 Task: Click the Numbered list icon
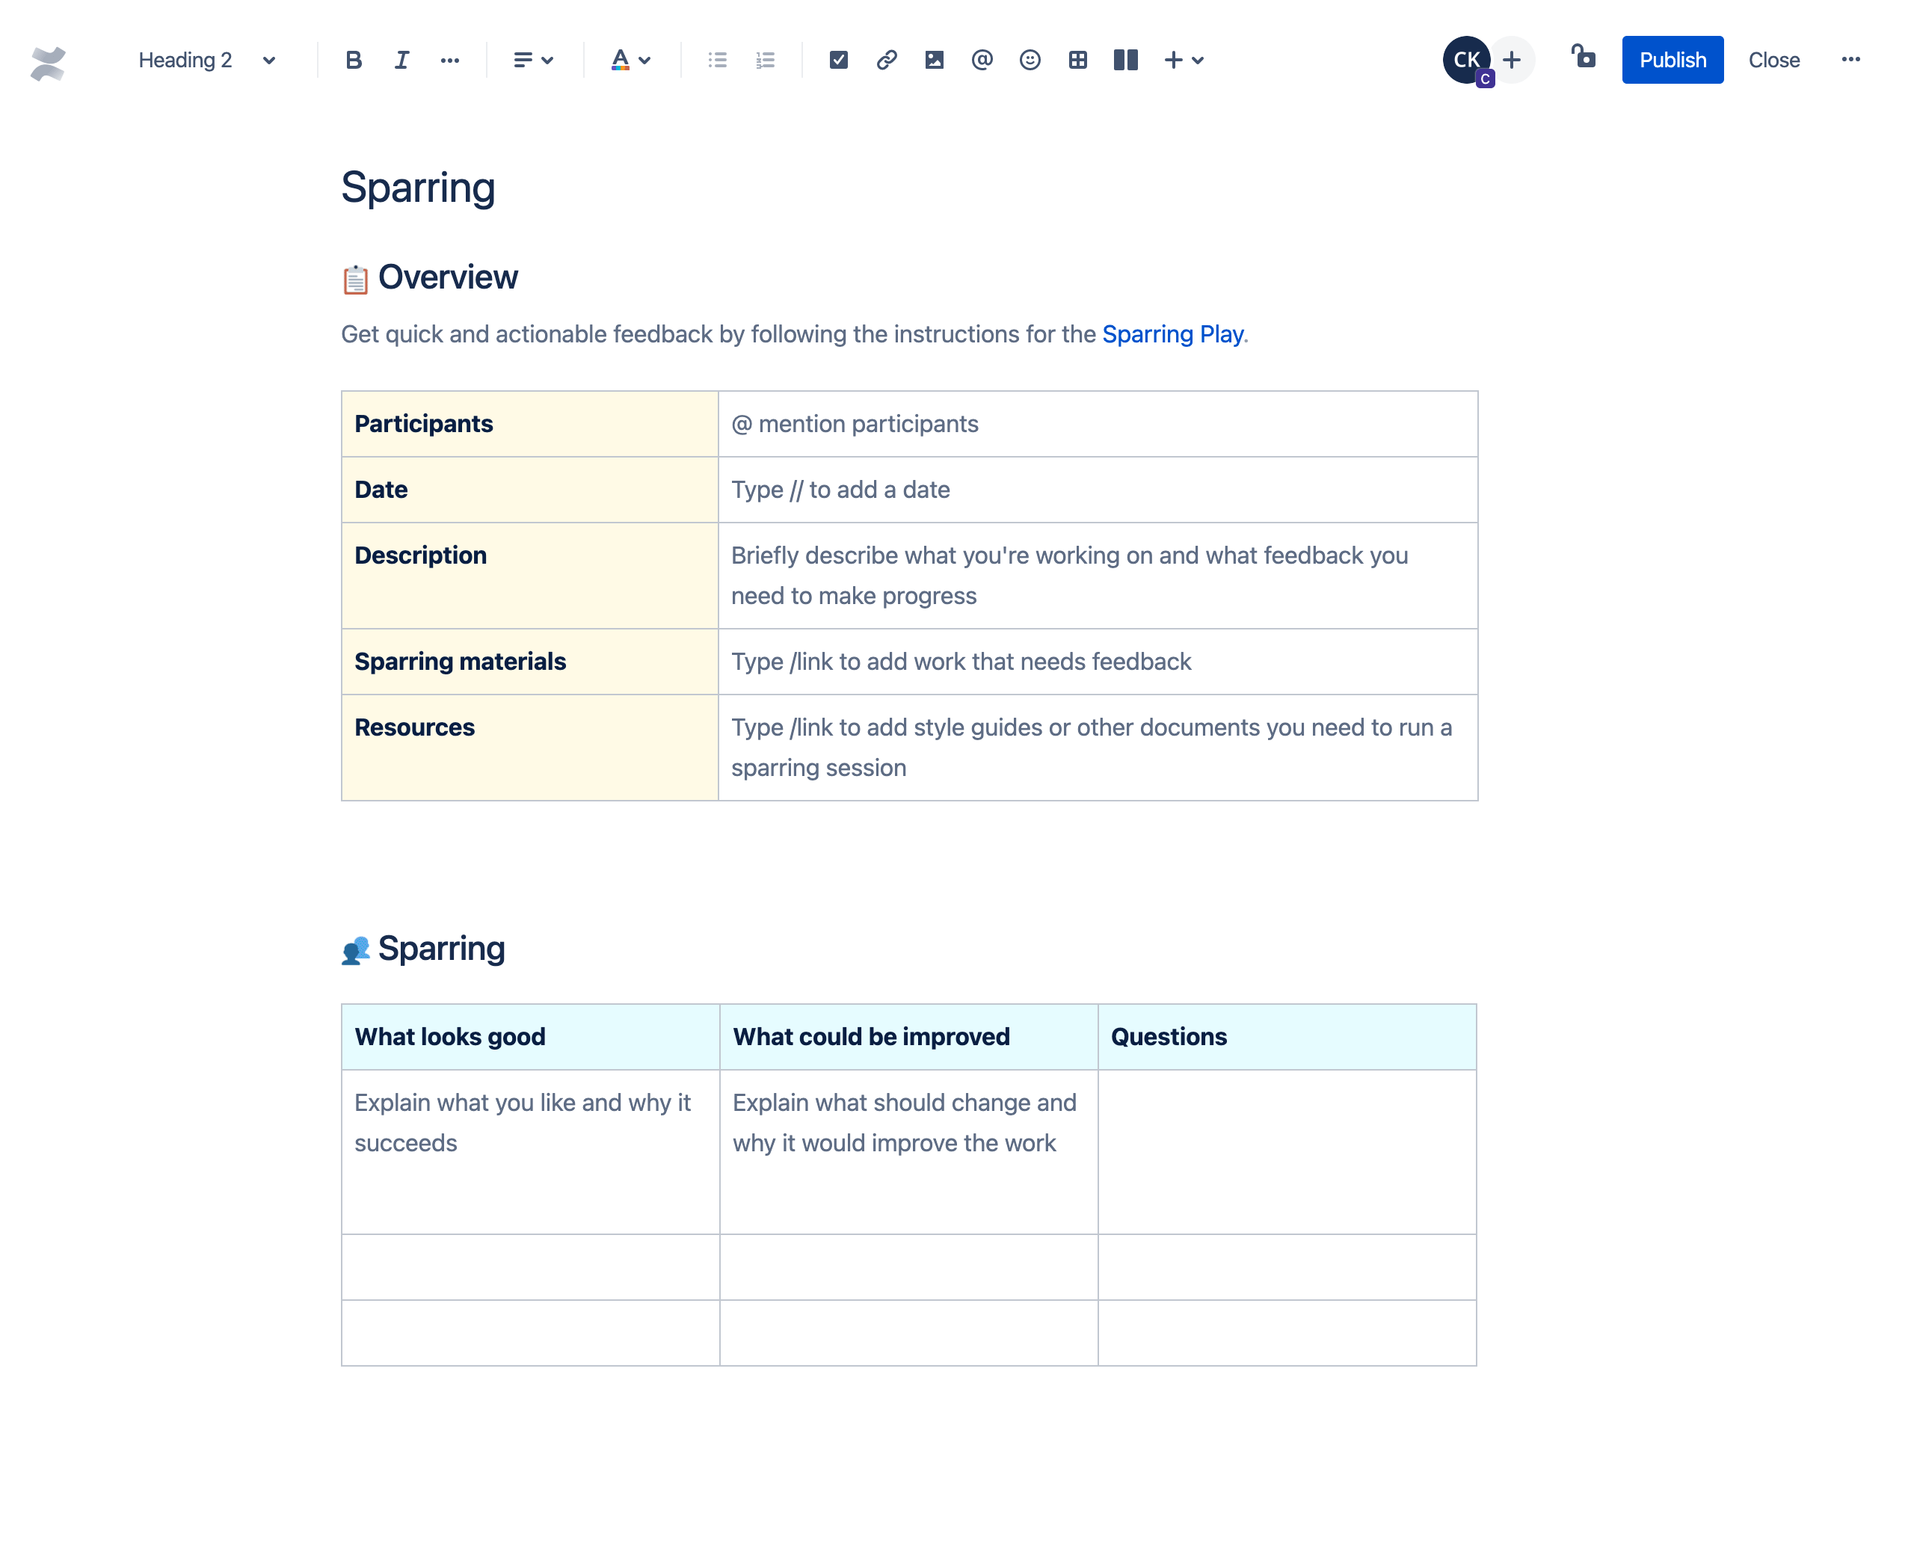(765, 61)
